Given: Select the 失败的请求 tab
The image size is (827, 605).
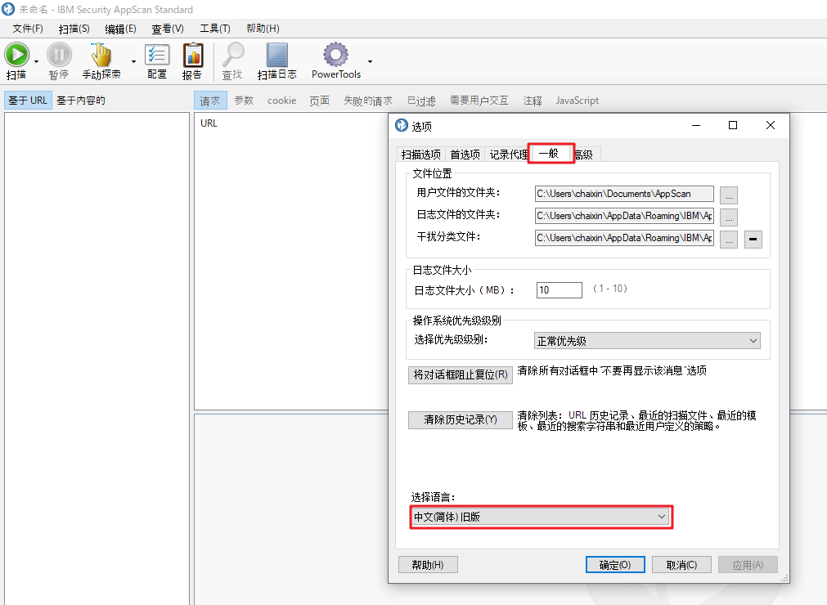Looking at the screenshot, I should pyautogui.click(x=367, y=100).
